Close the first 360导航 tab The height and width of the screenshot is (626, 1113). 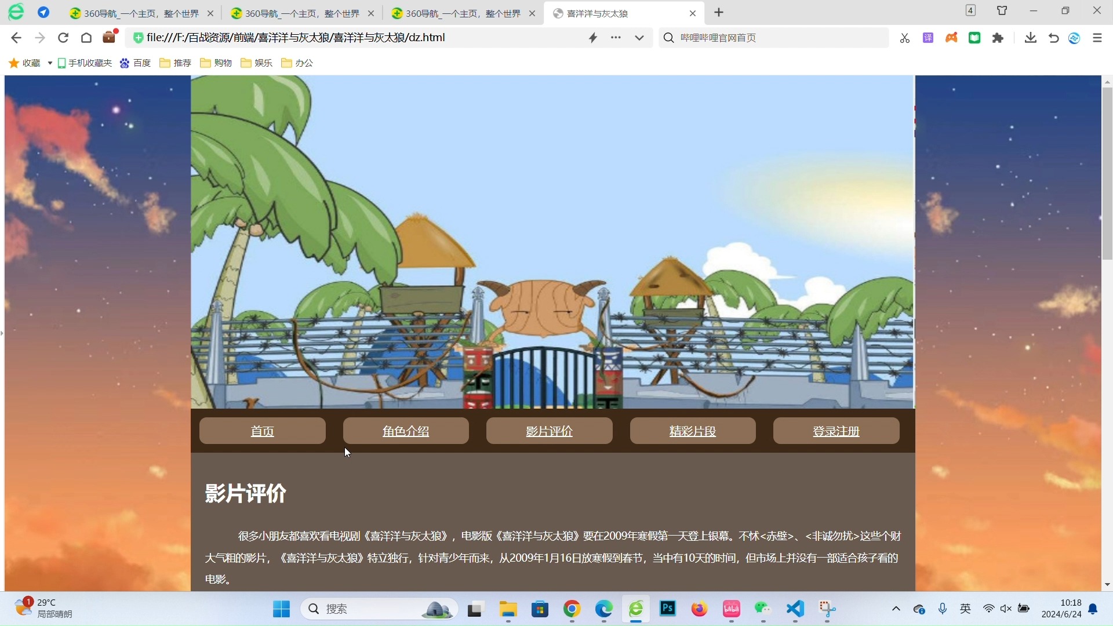[x=210, y=13]
